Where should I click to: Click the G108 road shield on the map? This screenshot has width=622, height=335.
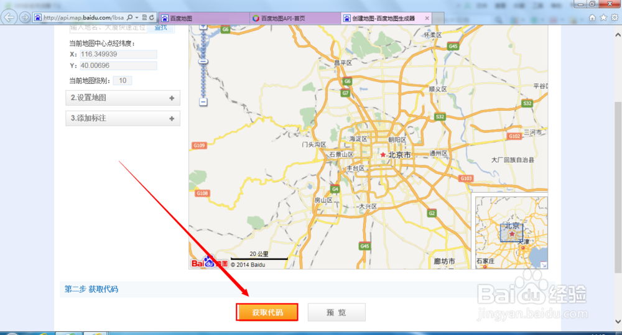(202, 193)
